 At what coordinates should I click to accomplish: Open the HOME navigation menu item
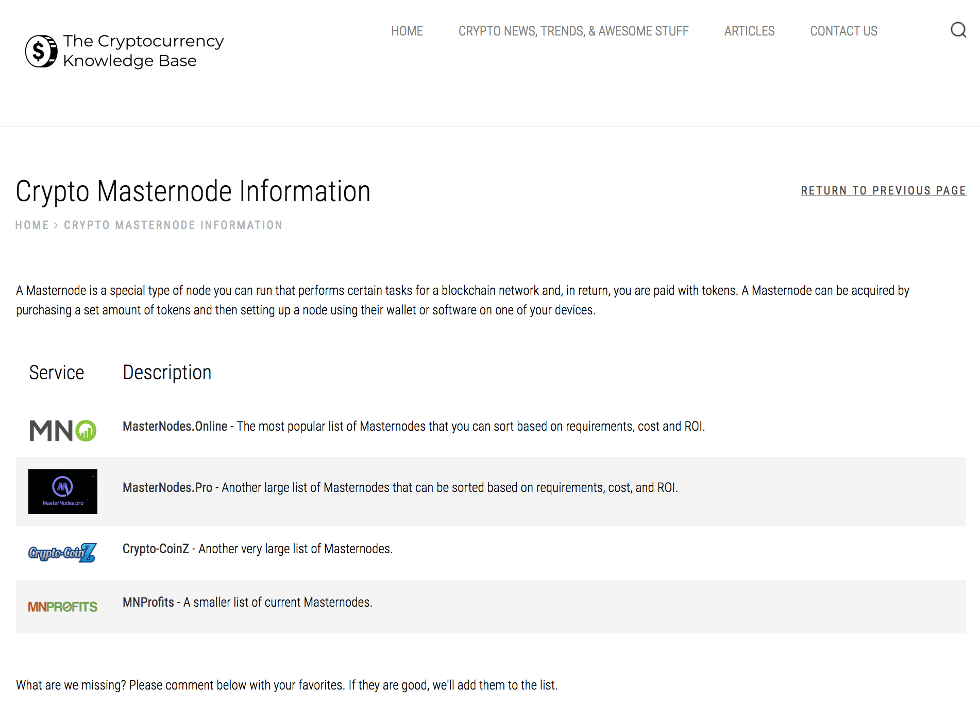click(x=407, y=31)
